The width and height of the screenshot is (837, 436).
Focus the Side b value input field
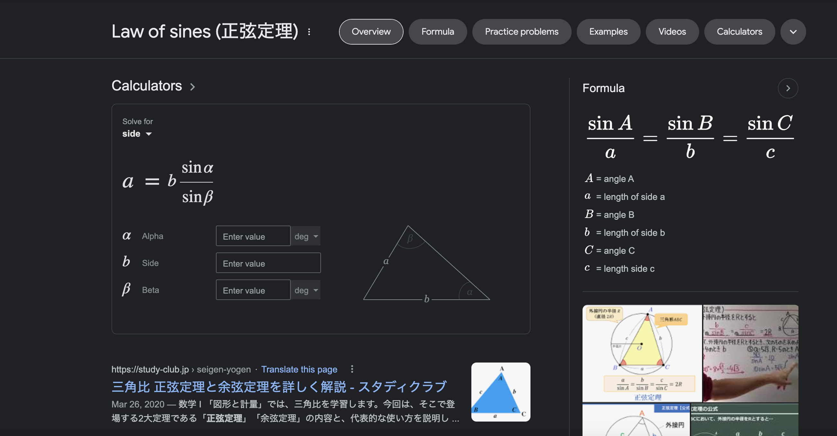tap(268, 263)
